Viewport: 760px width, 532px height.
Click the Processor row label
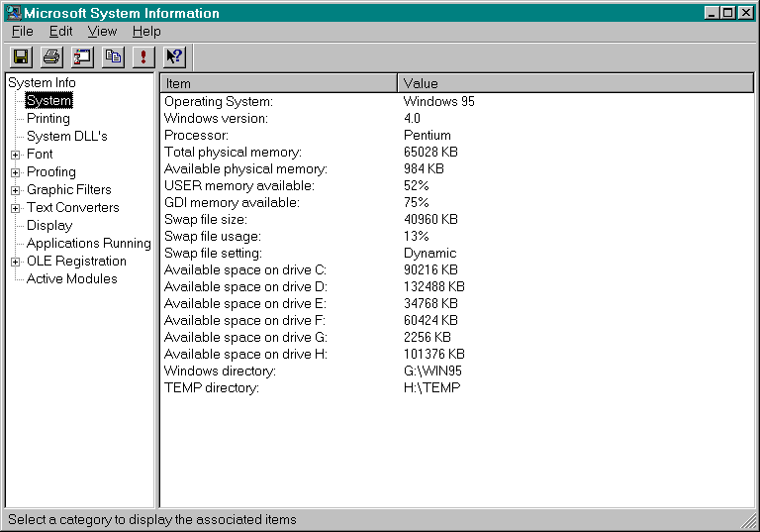[196, 136]
